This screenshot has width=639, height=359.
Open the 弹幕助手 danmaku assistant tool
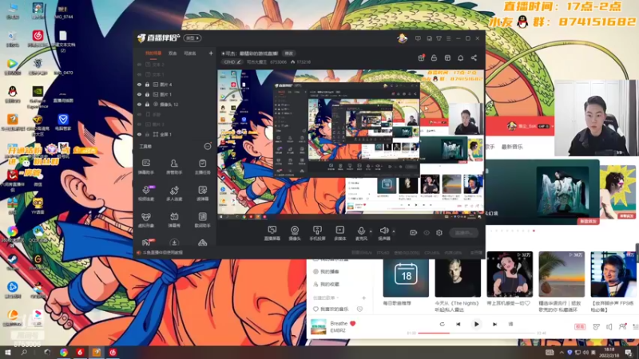[x=146, y=167]
